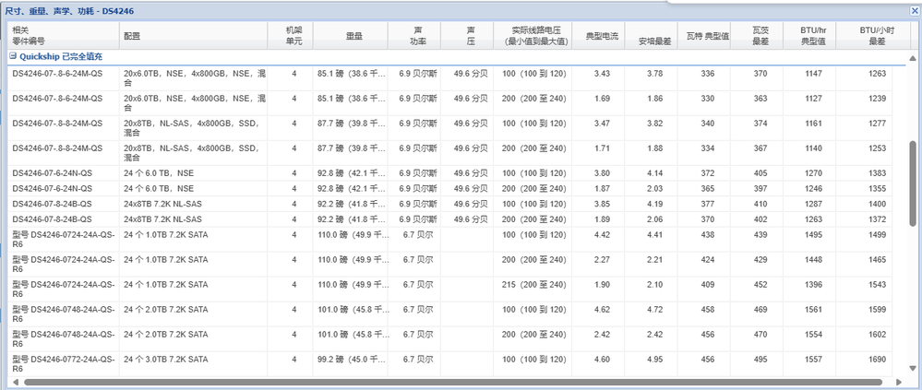
Task: Select the 3.47 typical current cell
Action: pos(602,124)
